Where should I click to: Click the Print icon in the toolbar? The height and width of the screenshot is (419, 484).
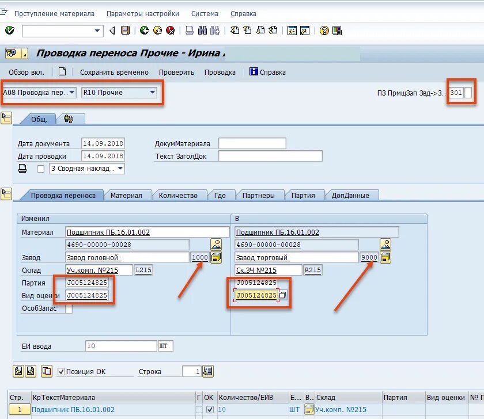pyautogui.click(x=190, y=31)
